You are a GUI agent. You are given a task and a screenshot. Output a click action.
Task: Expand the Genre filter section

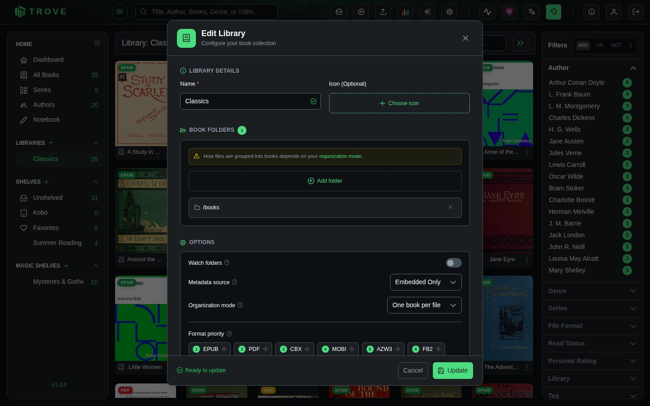click(x=592, y=291)
